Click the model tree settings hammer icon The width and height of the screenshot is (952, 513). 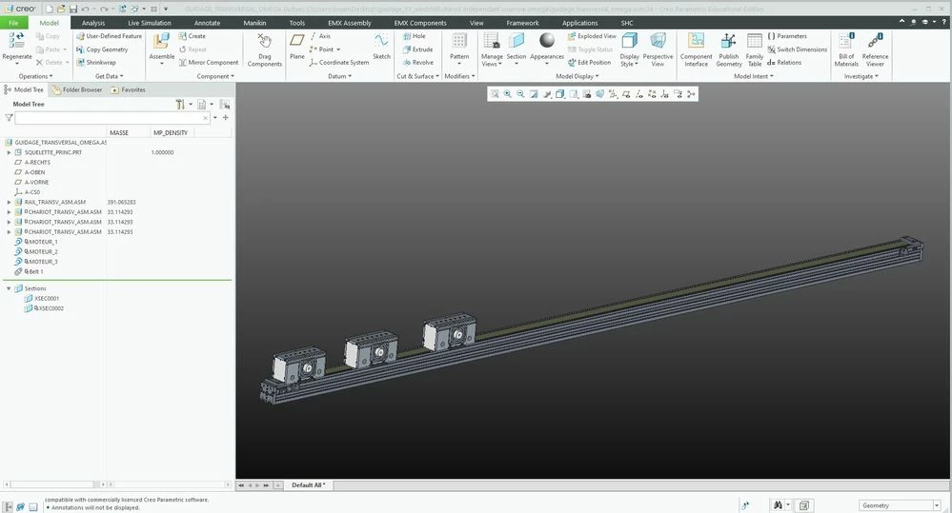(180, 105)
